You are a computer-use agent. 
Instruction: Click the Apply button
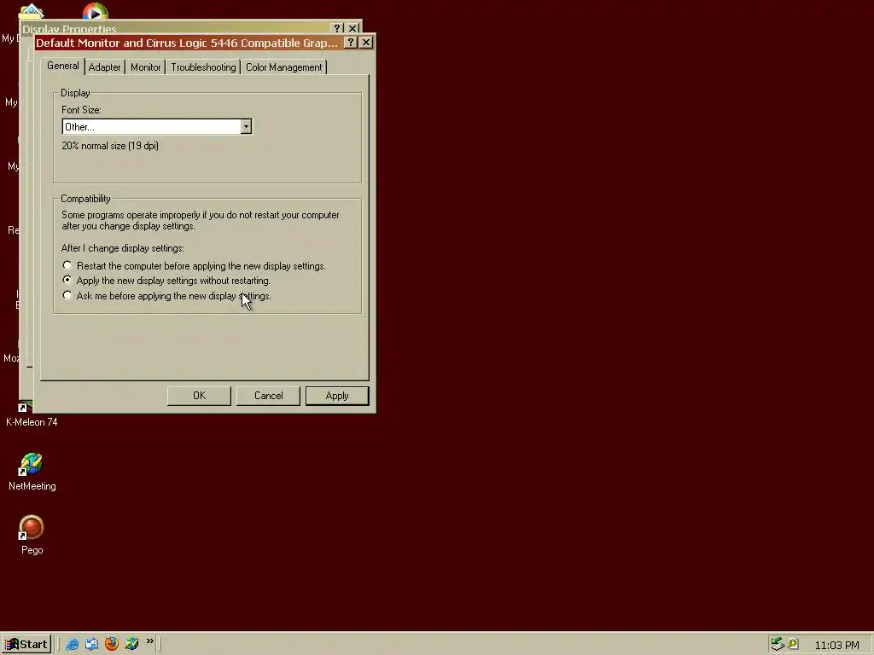[337, 396]
